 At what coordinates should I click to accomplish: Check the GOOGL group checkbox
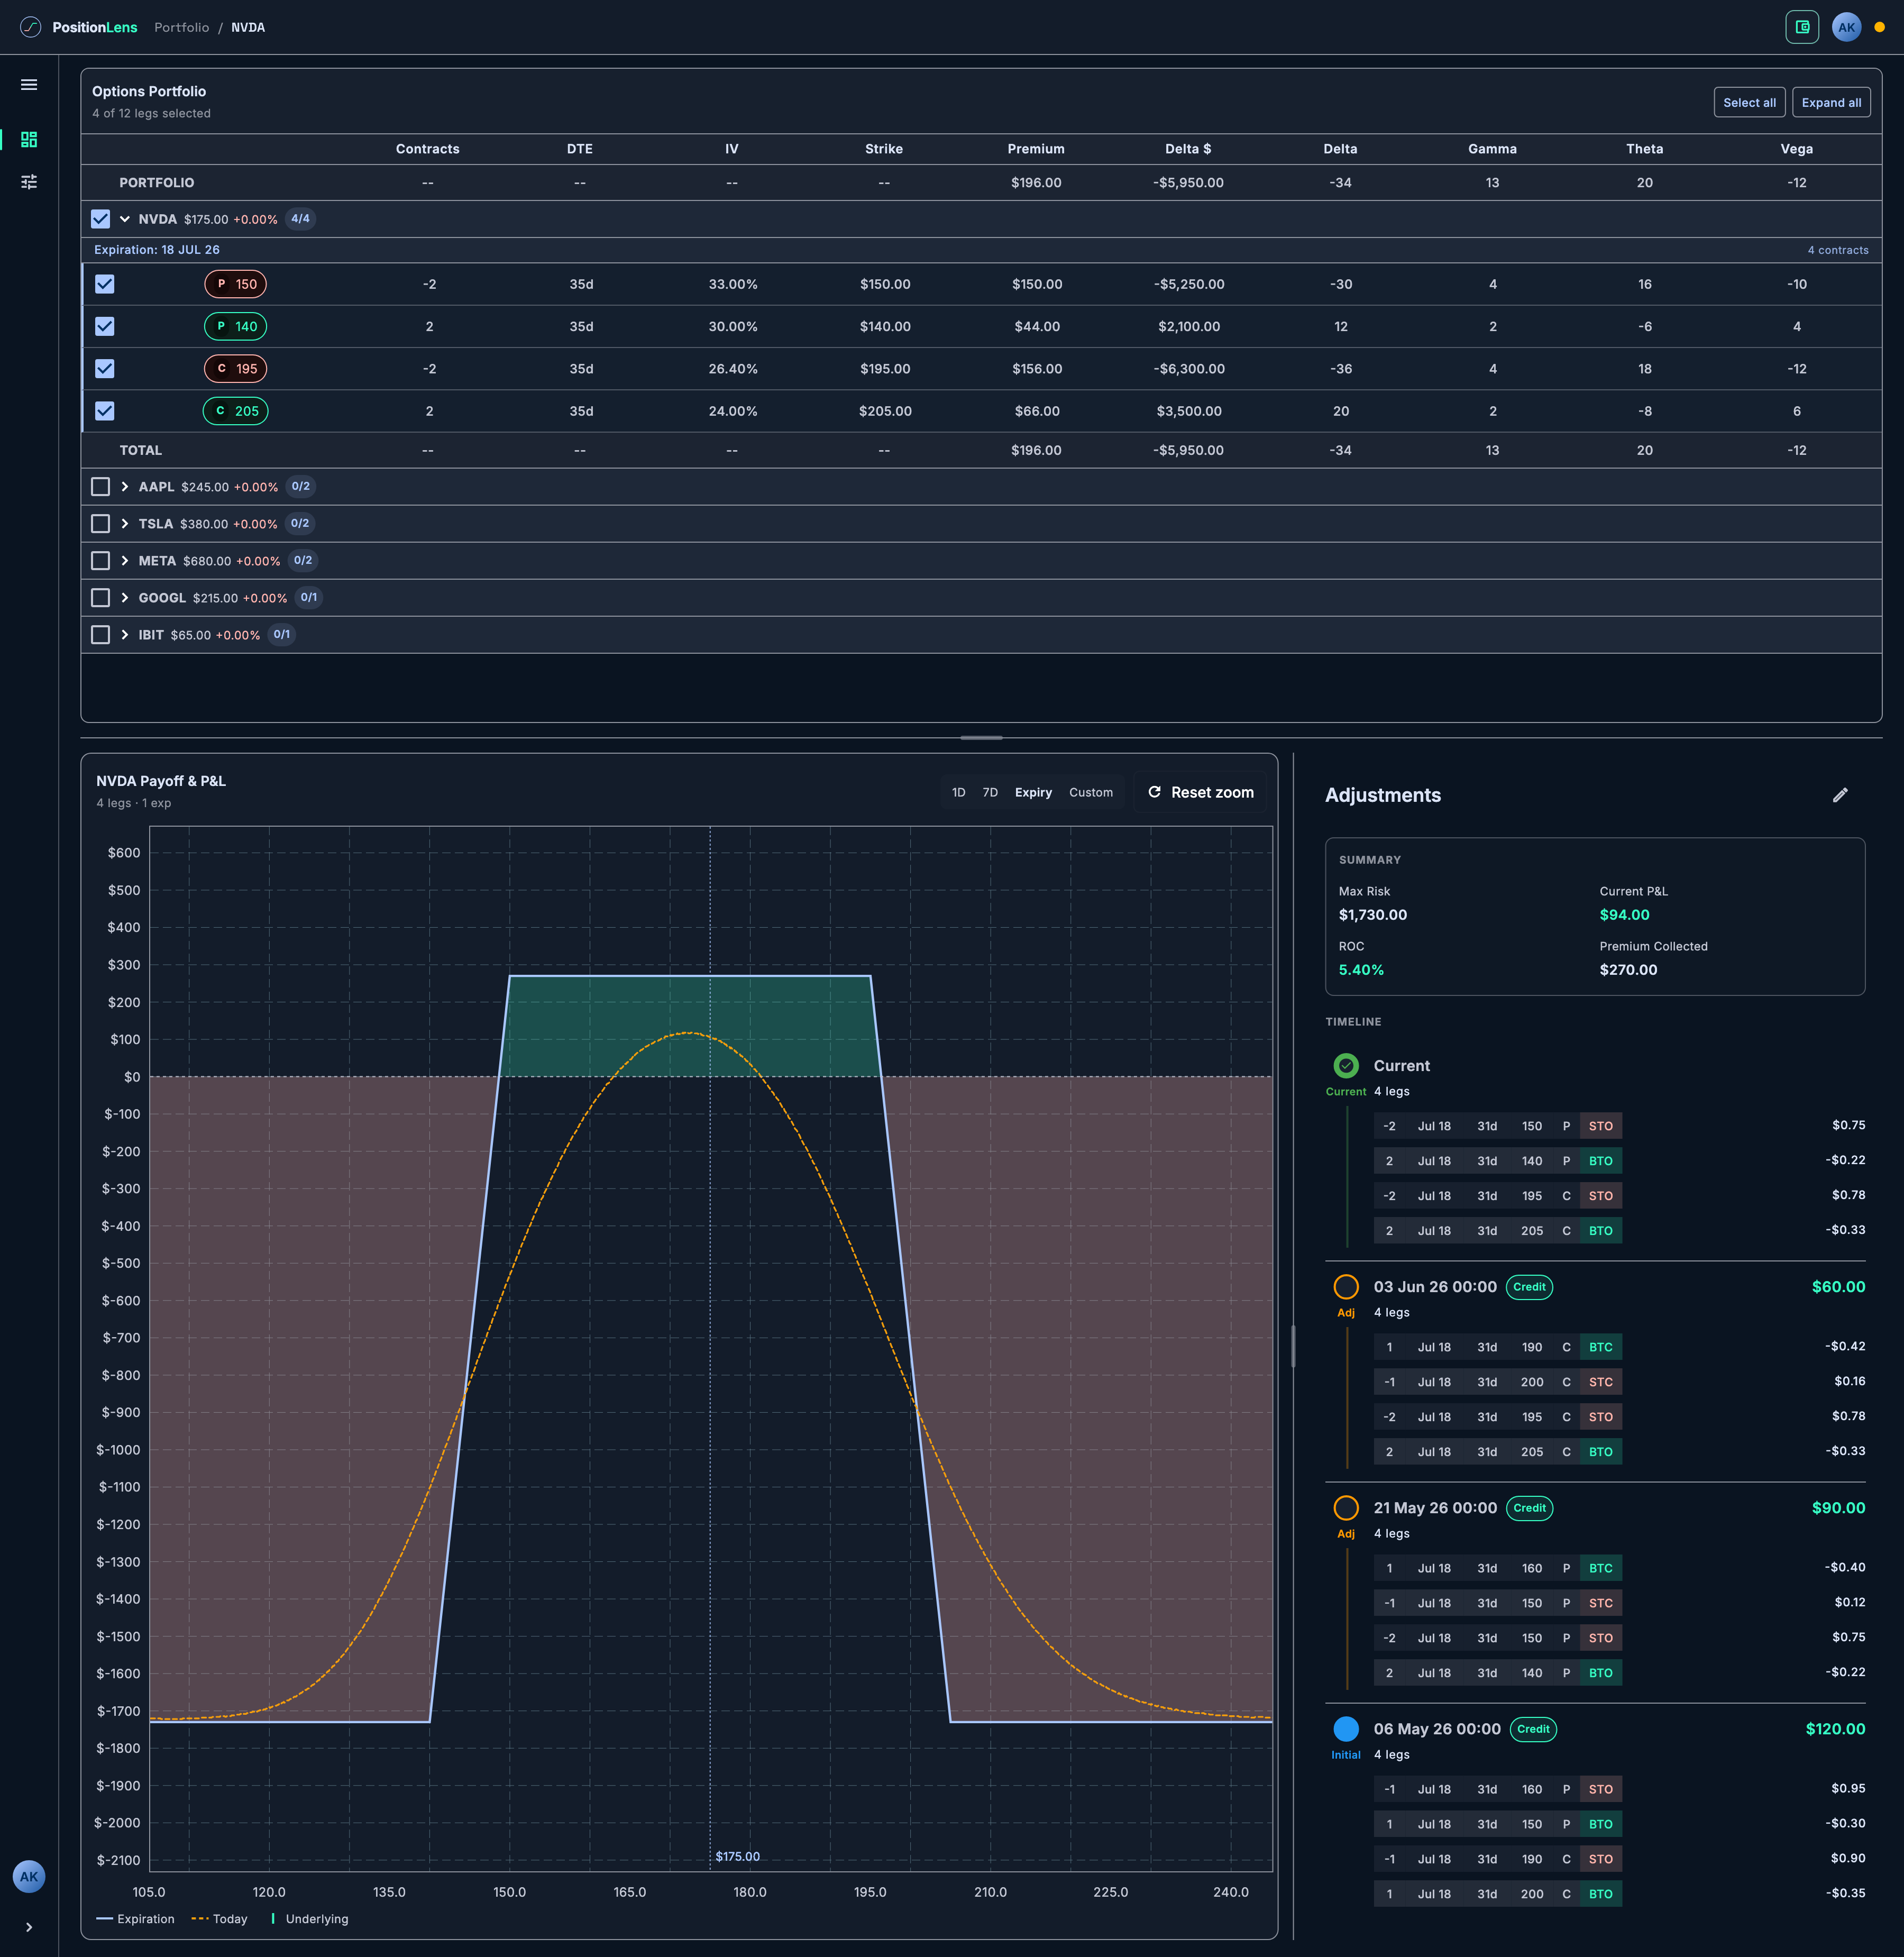pyautogui.click(x=100, y=598)
